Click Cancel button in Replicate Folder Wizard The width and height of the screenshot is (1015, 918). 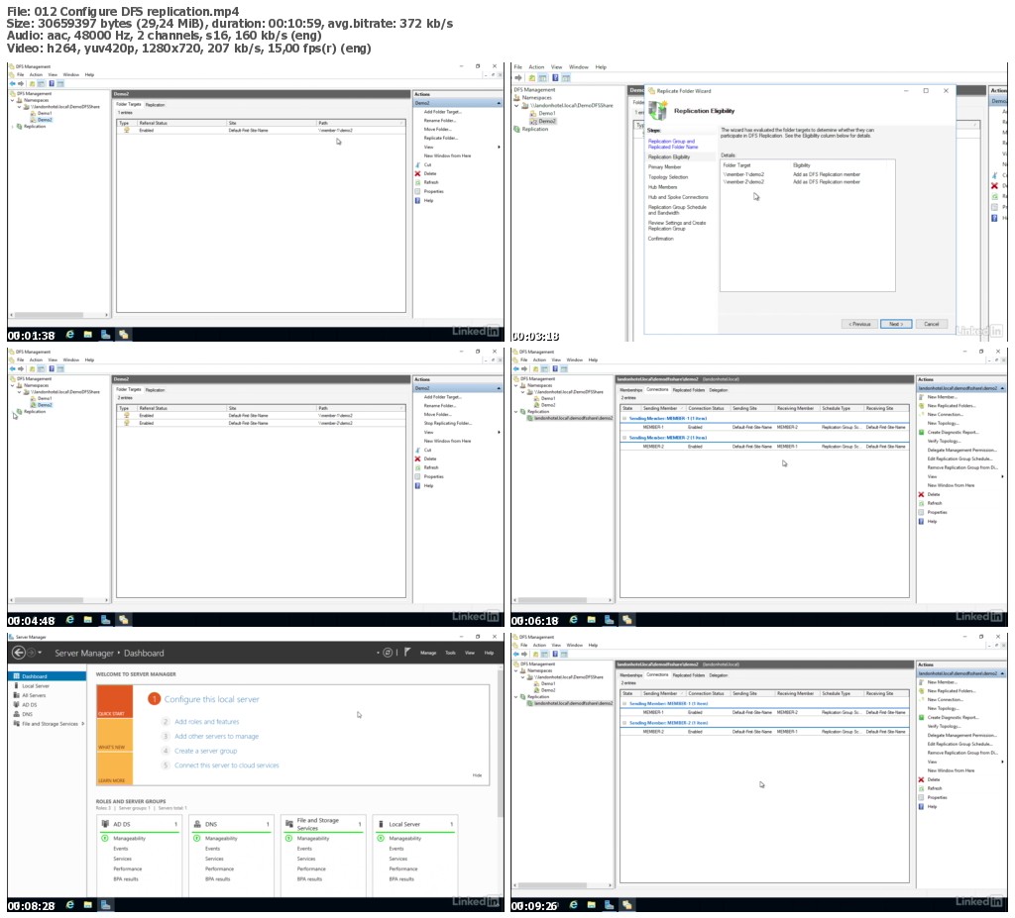[932, 324]
